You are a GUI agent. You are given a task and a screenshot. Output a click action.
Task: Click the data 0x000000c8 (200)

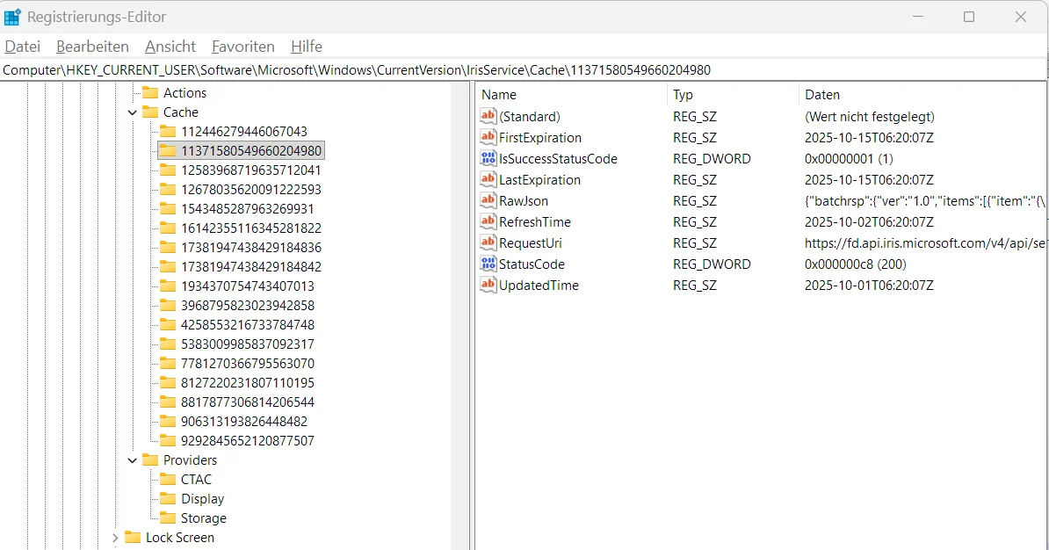click(x=856, y=264)
